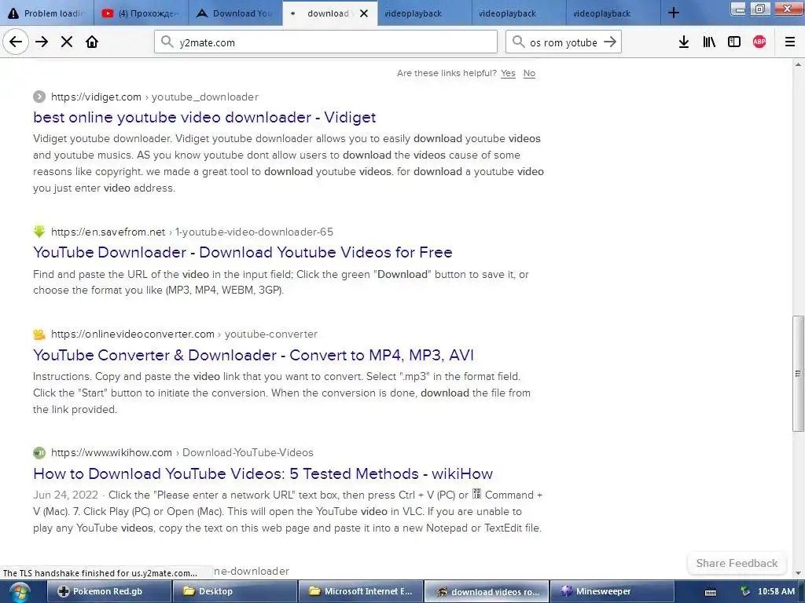The width and height of the screenshot is (805, 603).
Task: Click the keyboard icon in system tray
Action: (711, 592)
